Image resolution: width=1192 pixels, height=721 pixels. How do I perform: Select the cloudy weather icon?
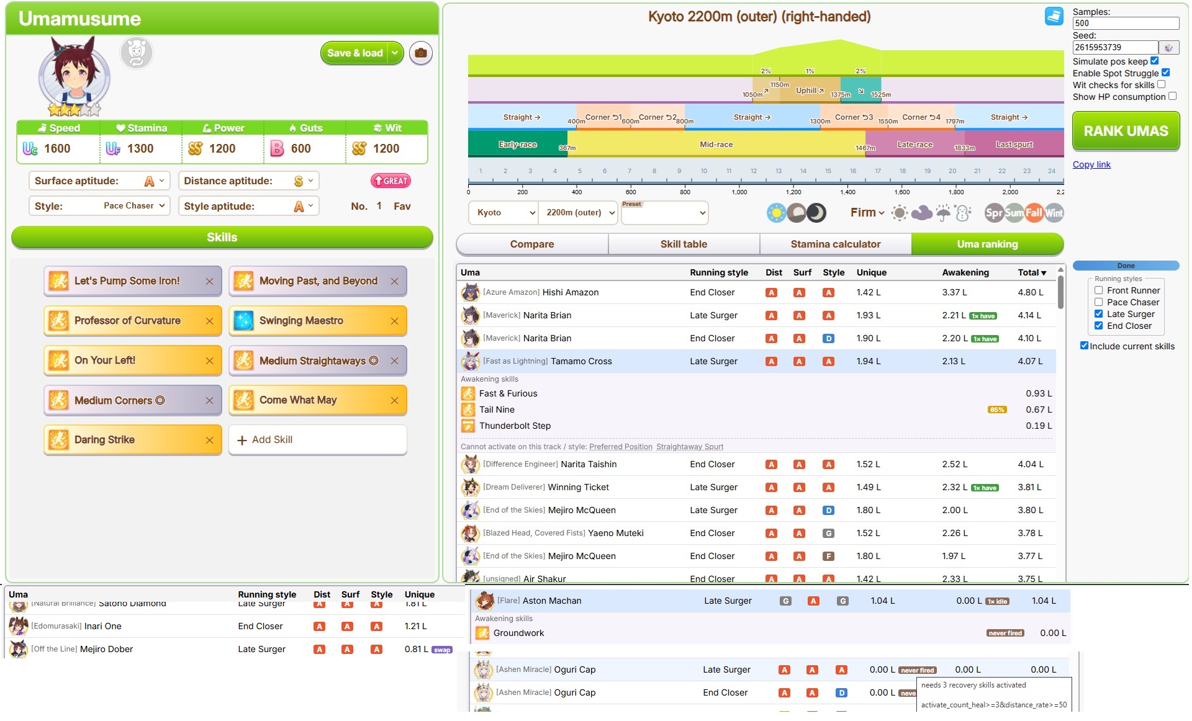point(921,213)
